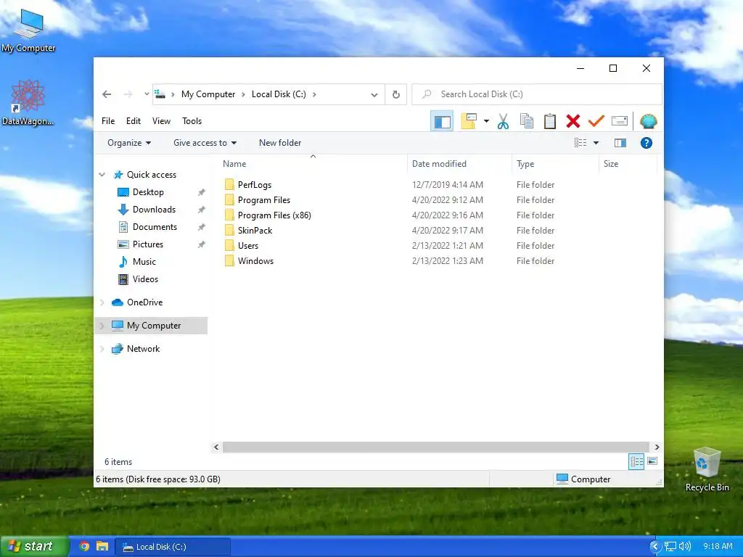Click Local Disk (C:) breadcrumb
Image resolution: width=743 pixels, height=557 pixels.
coord(279,94)
